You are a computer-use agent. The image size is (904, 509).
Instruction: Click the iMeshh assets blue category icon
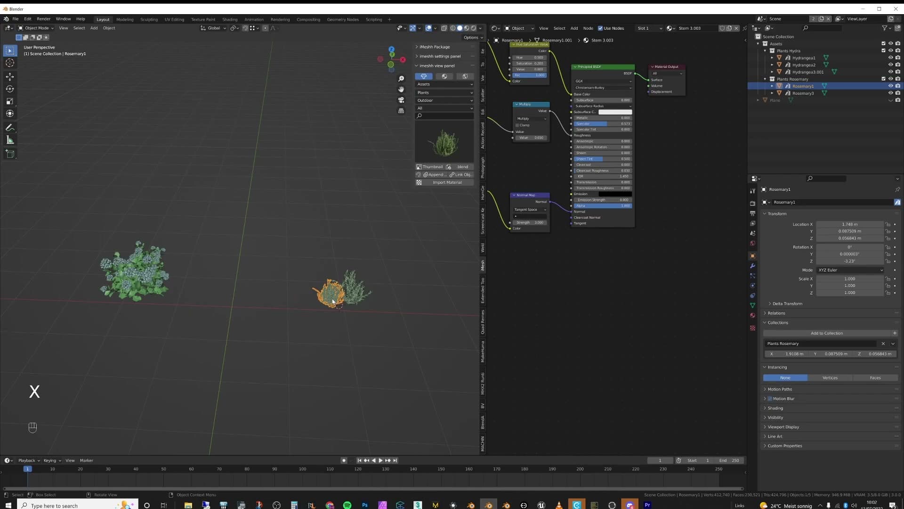[x=424, y=76]
